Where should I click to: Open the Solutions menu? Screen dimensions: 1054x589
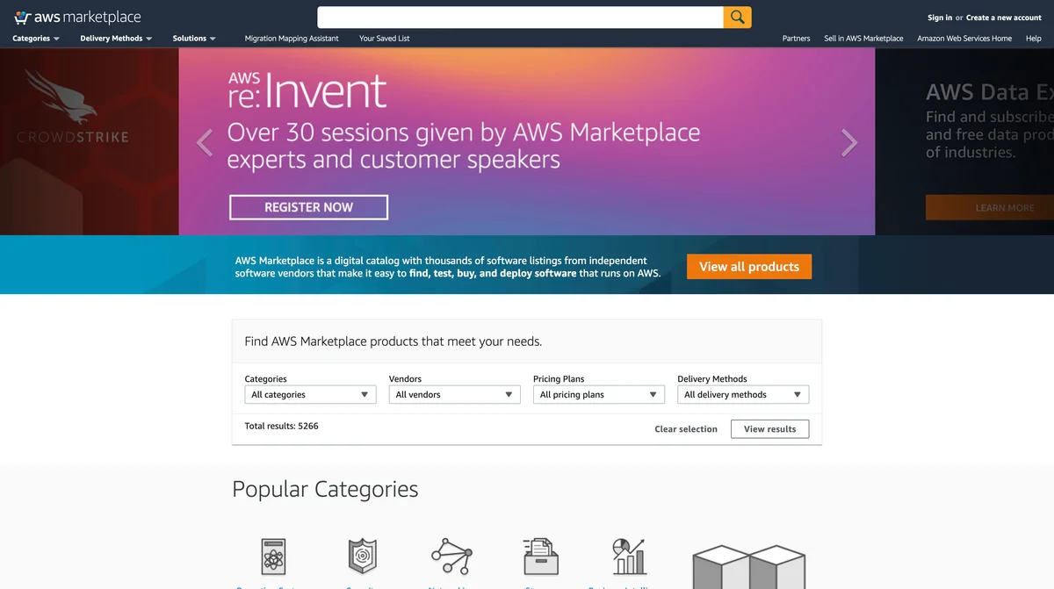(190, 38)
